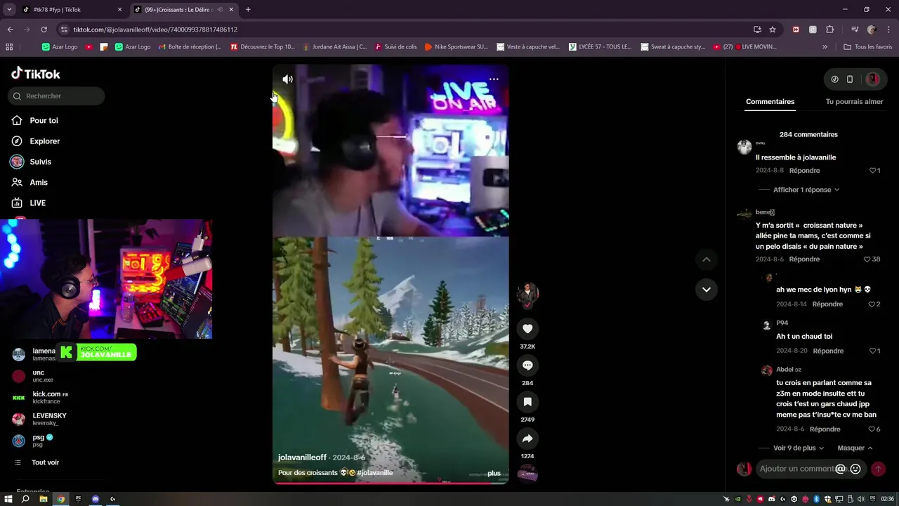Bookmark this page with the star icon

[773, 30]
